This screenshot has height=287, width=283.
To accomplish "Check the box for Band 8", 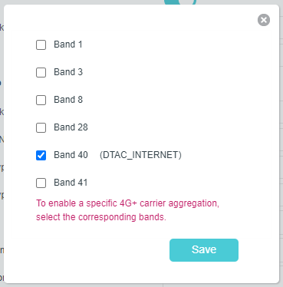I will (41, 100).
